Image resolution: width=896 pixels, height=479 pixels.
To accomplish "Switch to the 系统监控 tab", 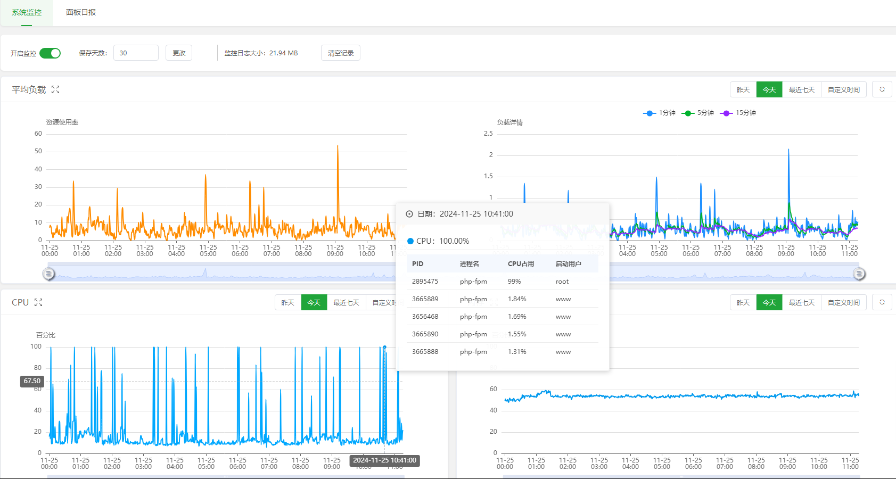I will (27, 12).
